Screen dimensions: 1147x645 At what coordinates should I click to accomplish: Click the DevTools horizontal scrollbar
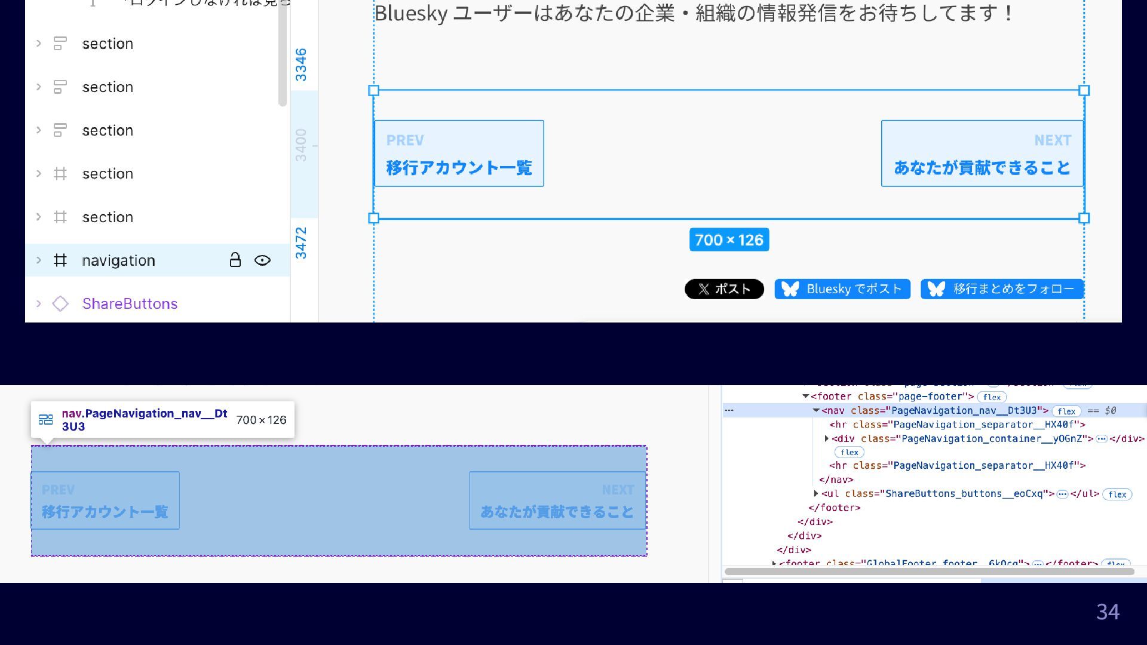click(x=929, y=572)
